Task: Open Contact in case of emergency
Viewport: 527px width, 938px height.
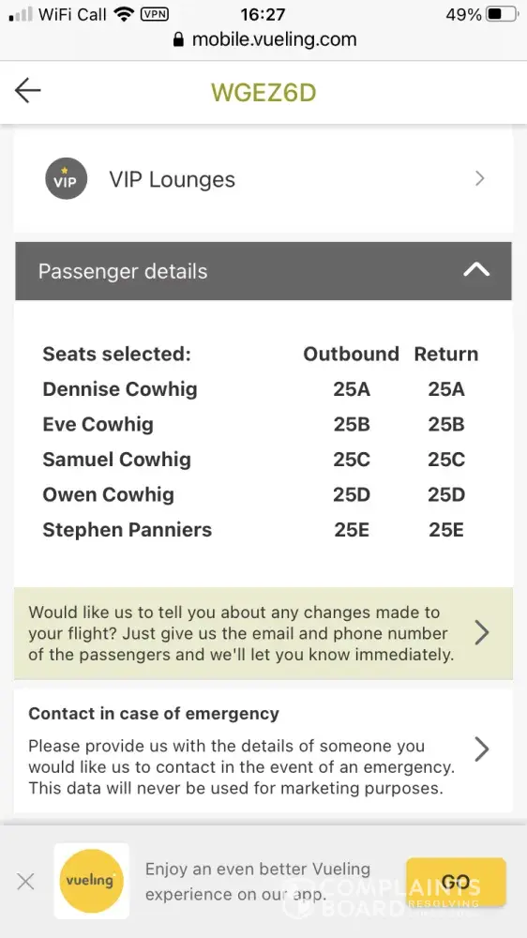Action: (x=263, y=750)
